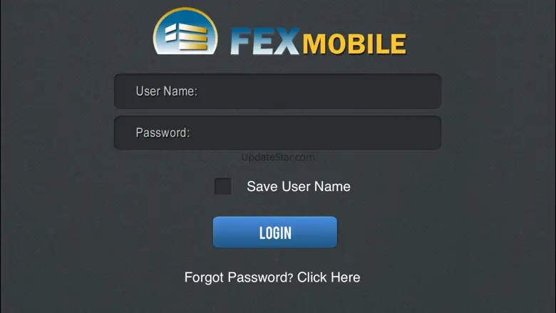556x313 pixels.
Task: Click the UpdateStar.com watermark text
Action: coord(278,157)
